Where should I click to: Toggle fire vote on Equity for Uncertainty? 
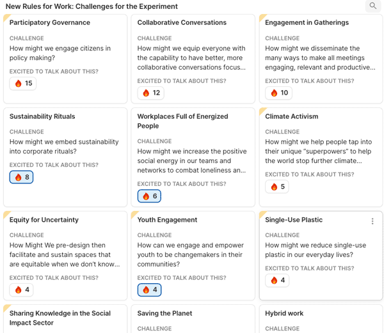click(22, 290)
